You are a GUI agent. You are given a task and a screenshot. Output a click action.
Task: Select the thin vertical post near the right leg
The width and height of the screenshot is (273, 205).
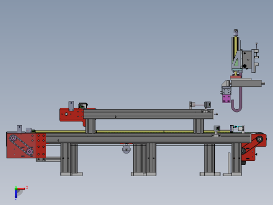[x=229, y=163]
